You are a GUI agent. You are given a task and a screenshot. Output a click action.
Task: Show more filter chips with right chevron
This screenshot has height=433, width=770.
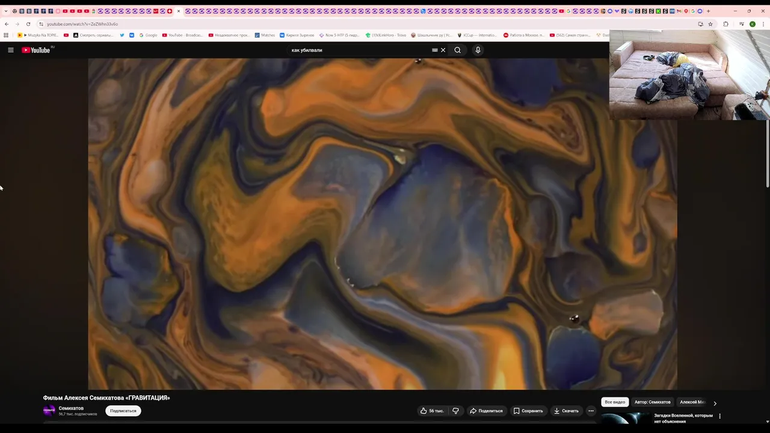tap(715, 403)
